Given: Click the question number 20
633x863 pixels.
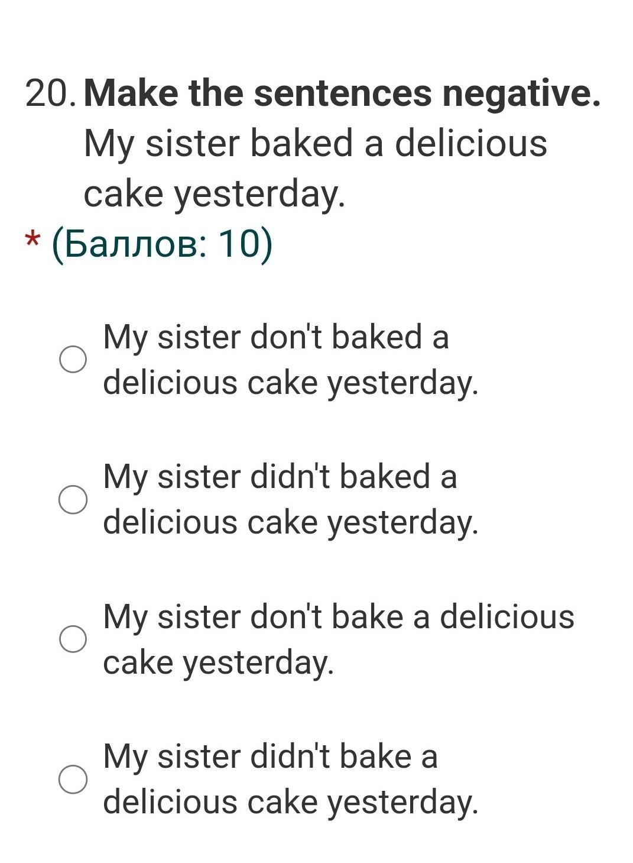Looking at the screenshot, I should [x=50, y=94].
